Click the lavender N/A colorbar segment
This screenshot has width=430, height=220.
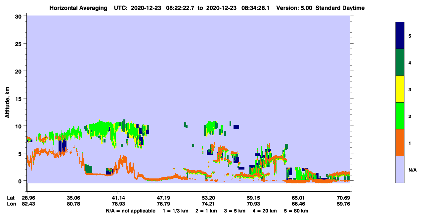[400, 169]
